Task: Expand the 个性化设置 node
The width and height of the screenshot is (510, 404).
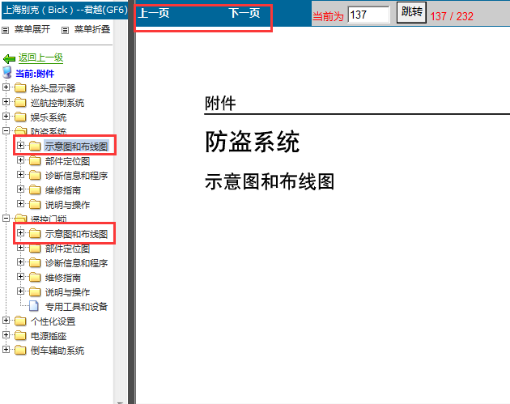Action: 6,321
